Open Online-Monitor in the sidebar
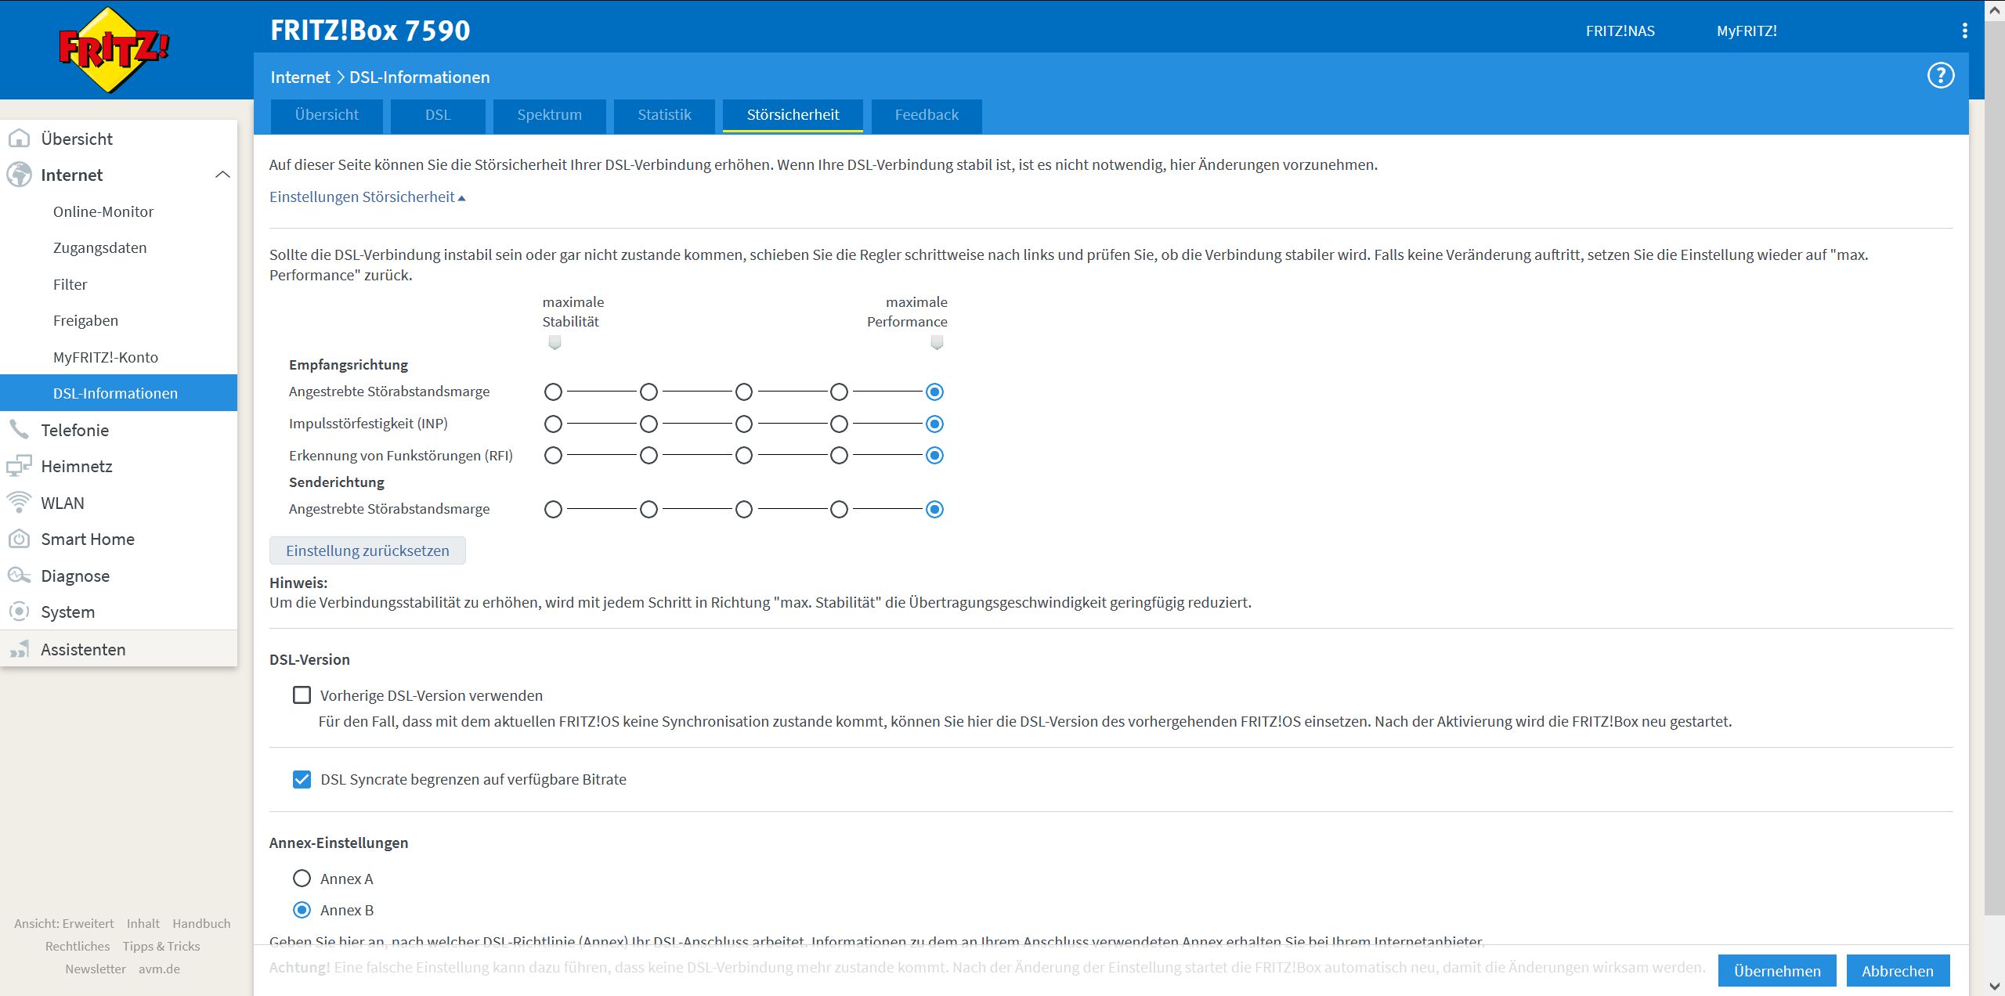The height and width of the screenshot is (996, 2005). (103, 211)
